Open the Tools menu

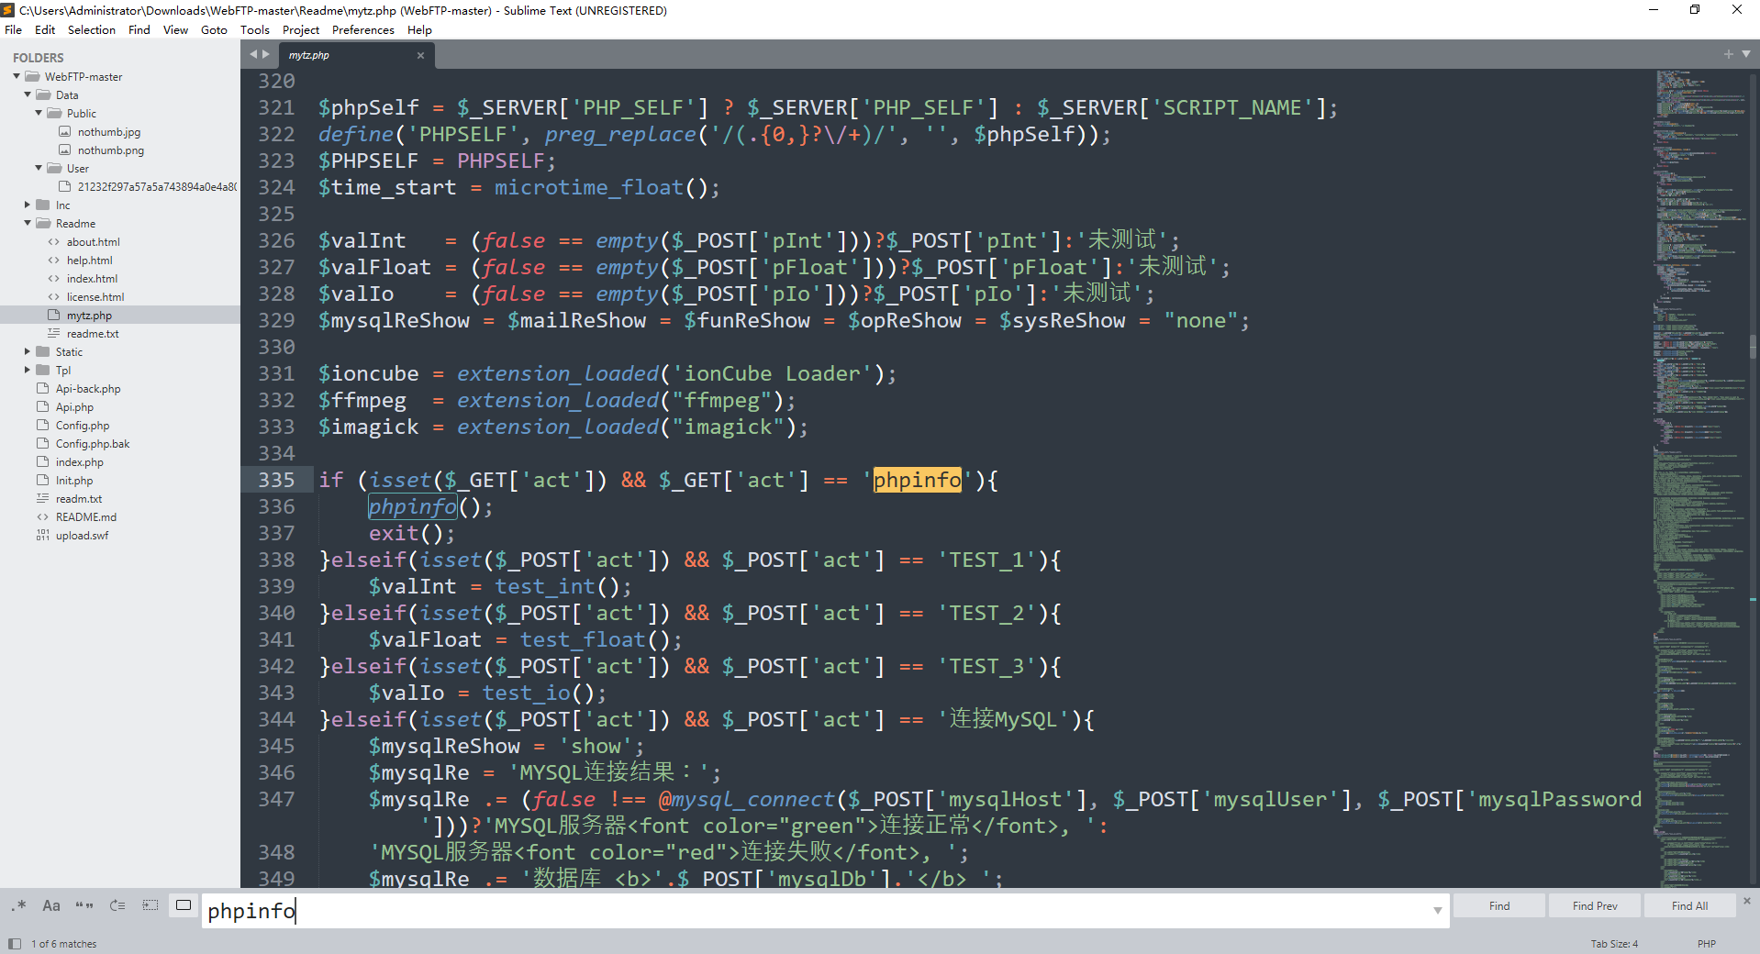point(255,30)
